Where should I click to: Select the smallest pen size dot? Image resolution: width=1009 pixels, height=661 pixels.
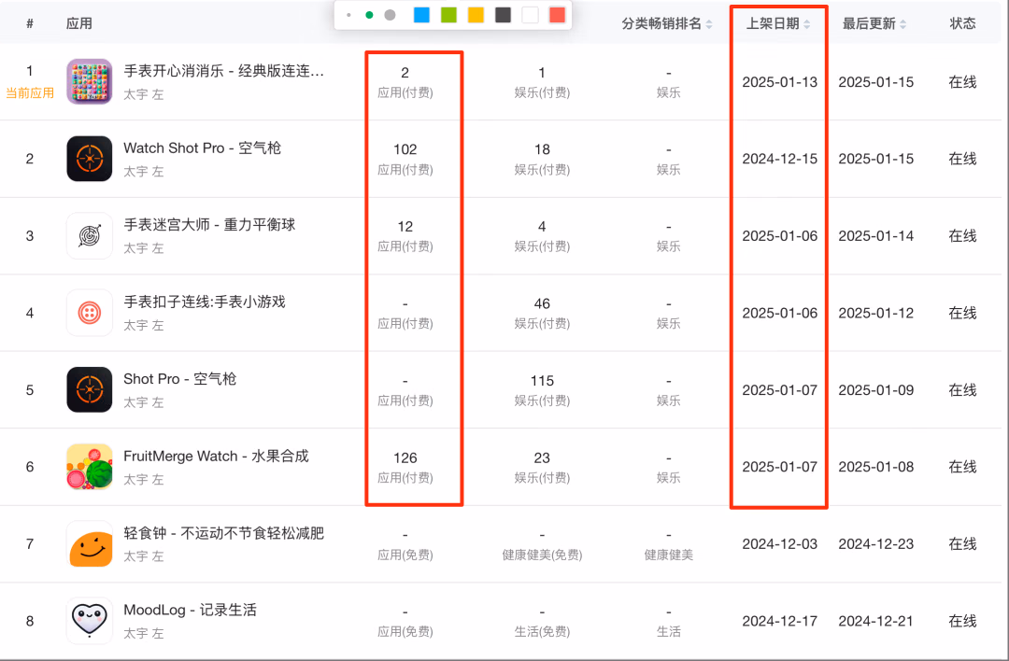click(348, 15)
